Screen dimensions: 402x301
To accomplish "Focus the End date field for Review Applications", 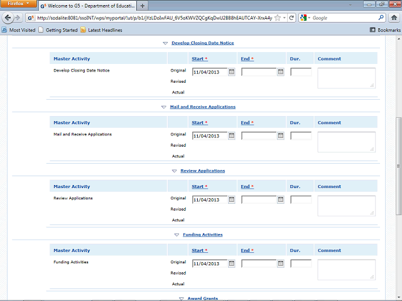I will pyautogui.click(x=259, y=199).
